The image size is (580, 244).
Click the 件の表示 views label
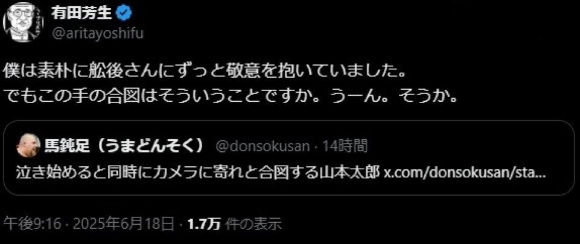253,224
